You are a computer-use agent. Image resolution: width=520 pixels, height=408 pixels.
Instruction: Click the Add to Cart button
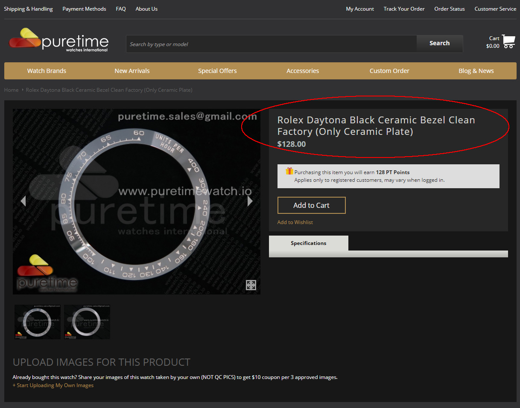pyautogui.click(x=311, y=205)
